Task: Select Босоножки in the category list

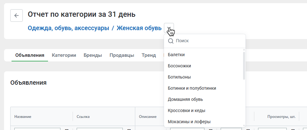Action: coord(180,66)
